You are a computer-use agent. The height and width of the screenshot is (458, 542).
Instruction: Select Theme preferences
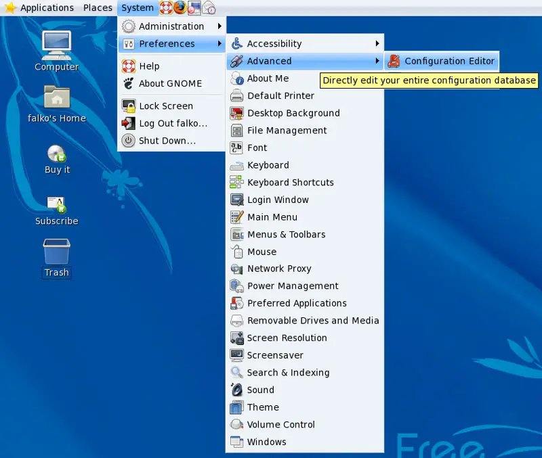(305, 407)
